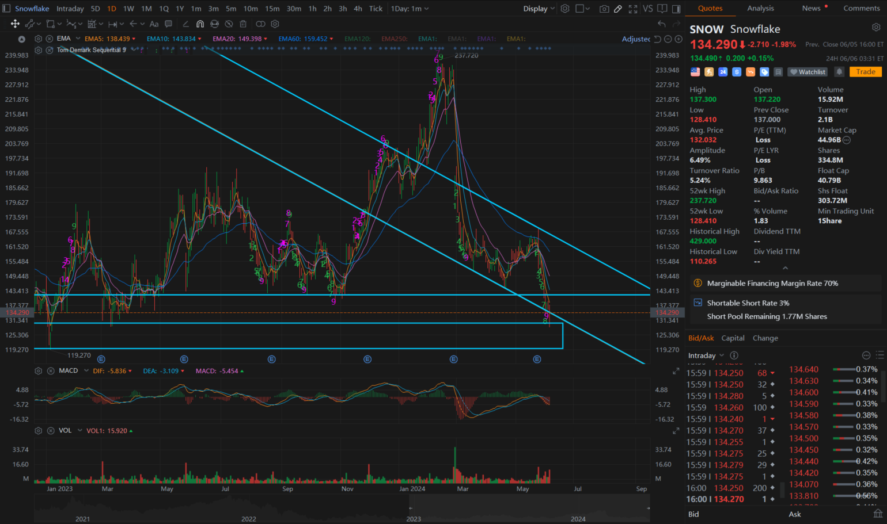Go to the Comments tab
The width and height of the screenshot is (887, 524).
[862, 8]
